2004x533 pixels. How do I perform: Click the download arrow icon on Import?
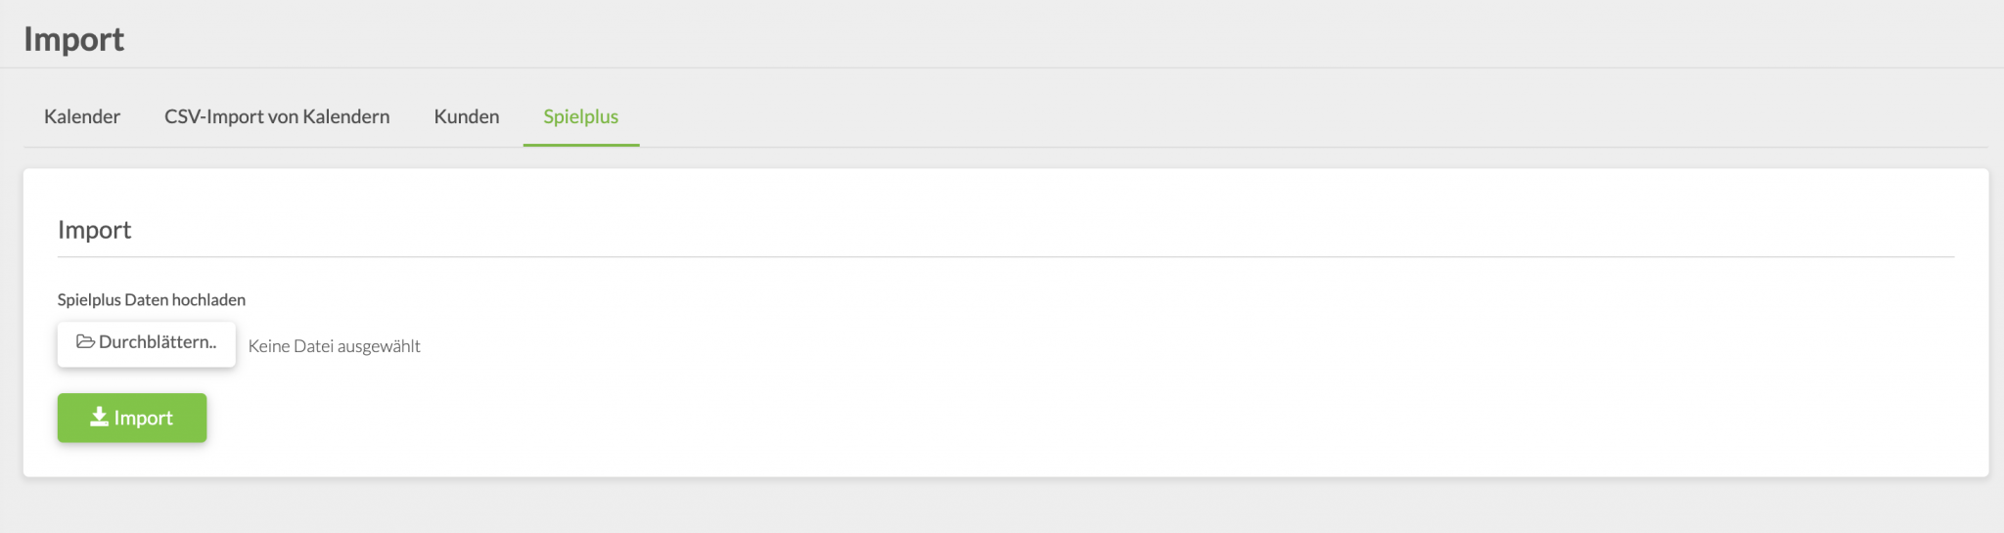click(x=99, y=418)
